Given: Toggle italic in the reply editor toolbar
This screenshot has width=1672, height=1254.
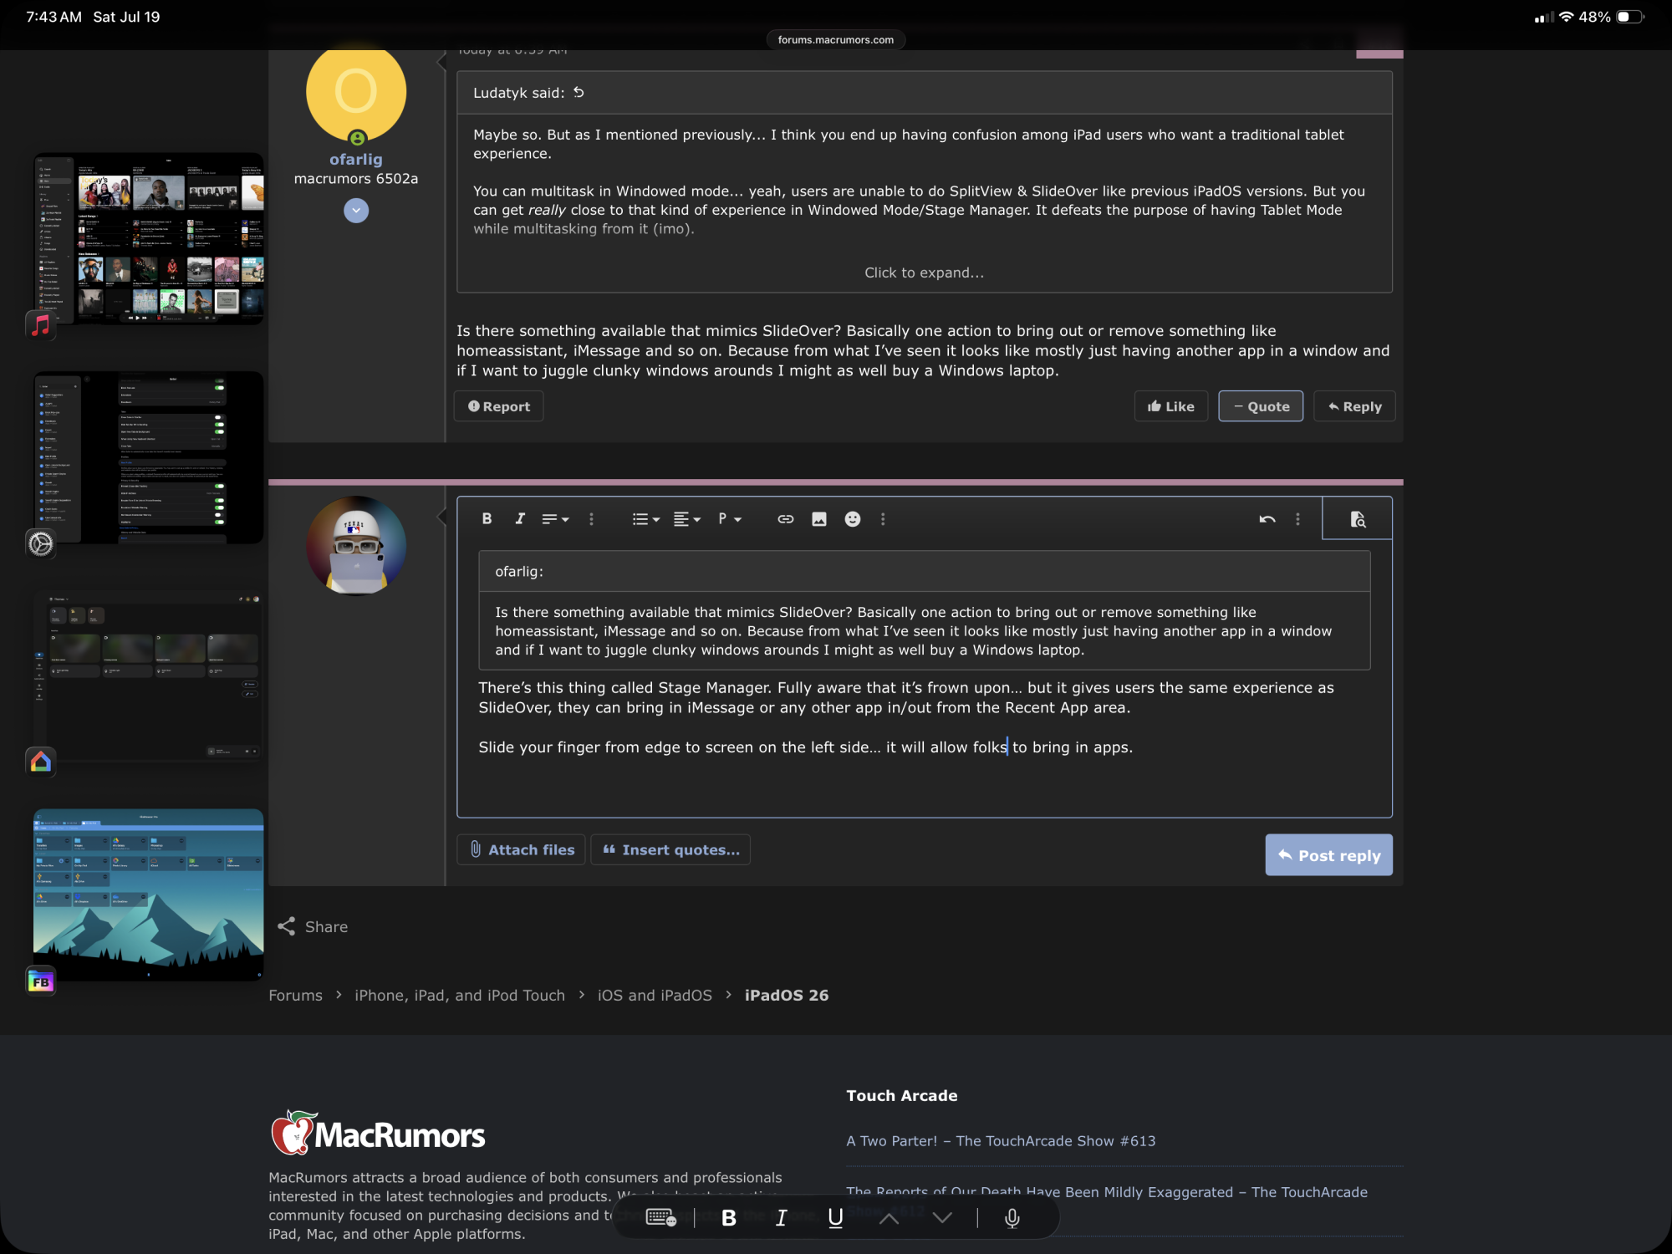Looking at the screenshot, I should tap(520, 518).
